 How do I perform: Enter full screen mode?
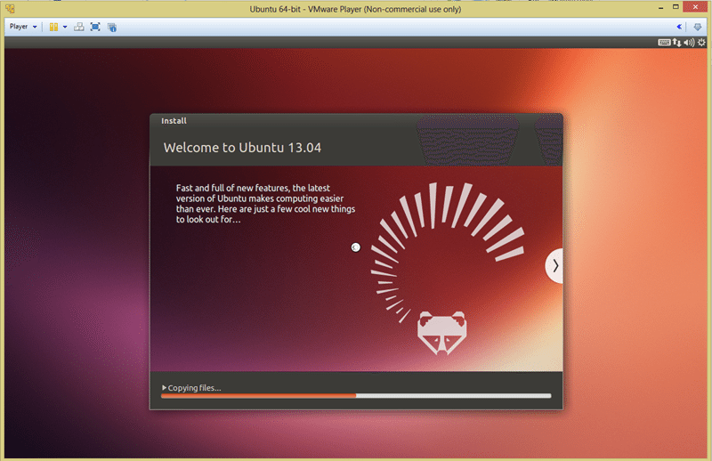95,28
